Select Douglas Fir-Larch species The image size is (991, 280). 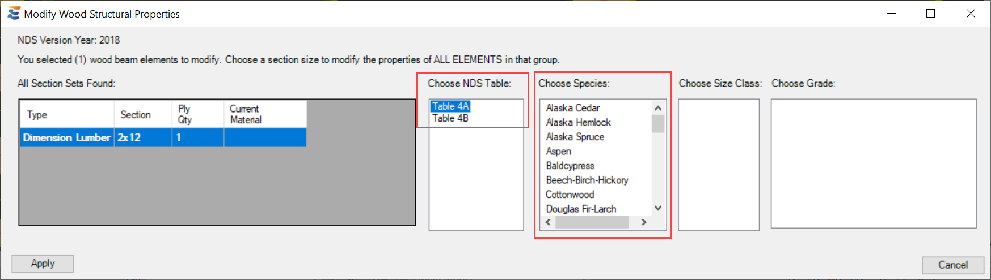click(x=580, y=209)
